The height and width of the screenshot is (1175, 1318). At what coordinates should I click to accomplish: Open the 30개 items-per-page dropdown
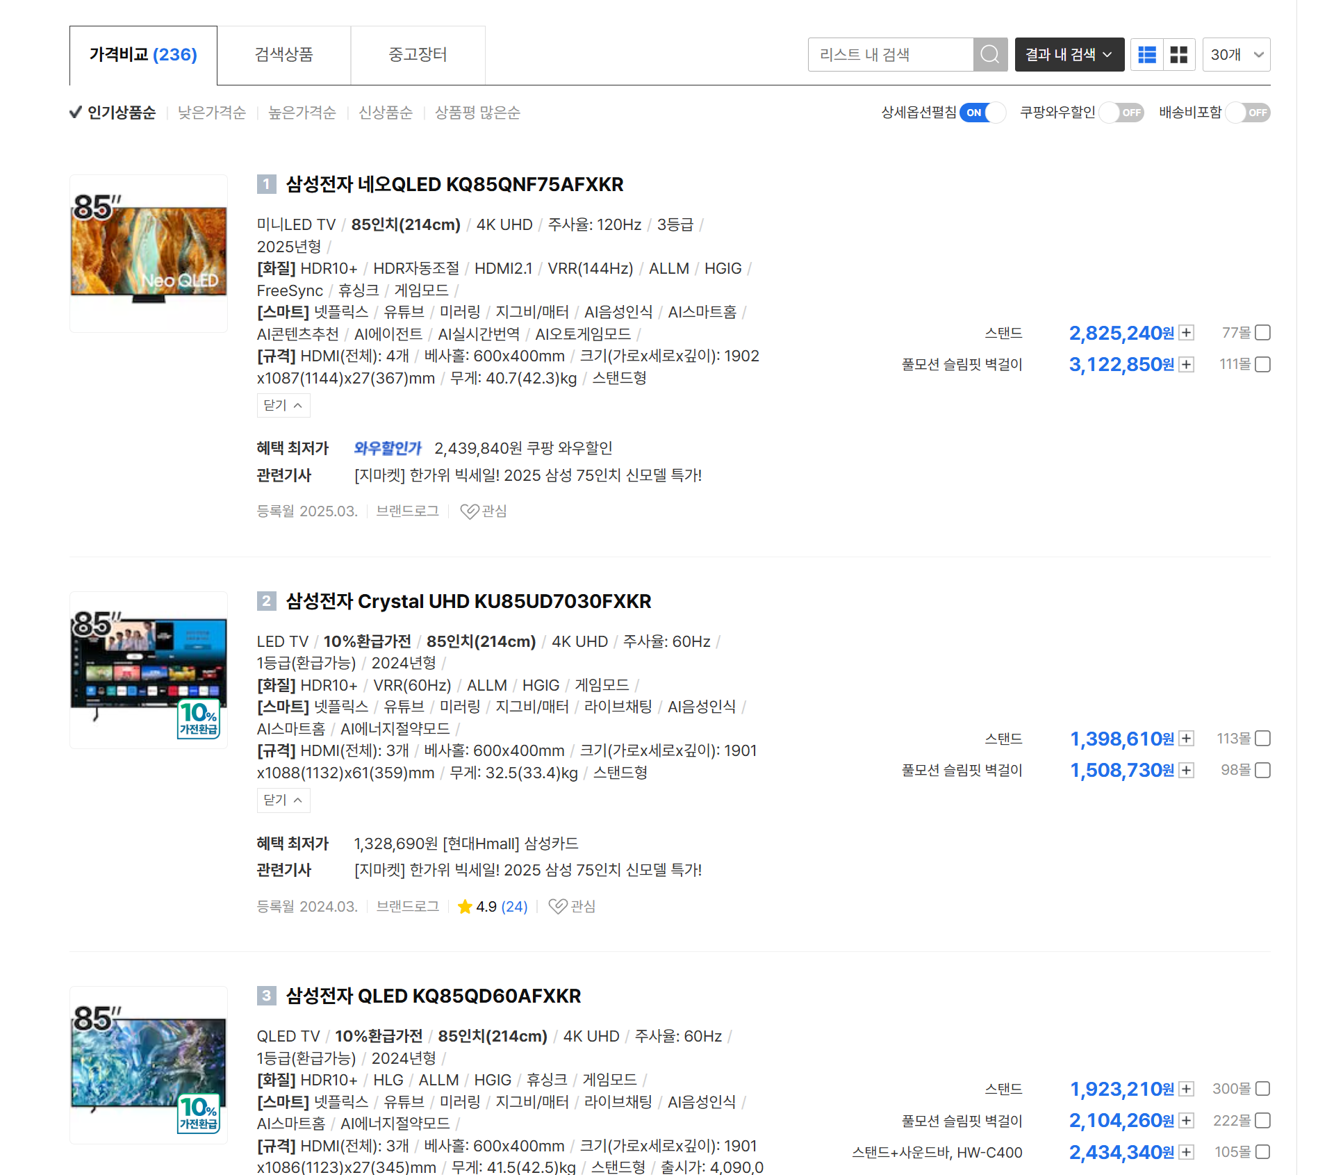[x=1236, y=54]
